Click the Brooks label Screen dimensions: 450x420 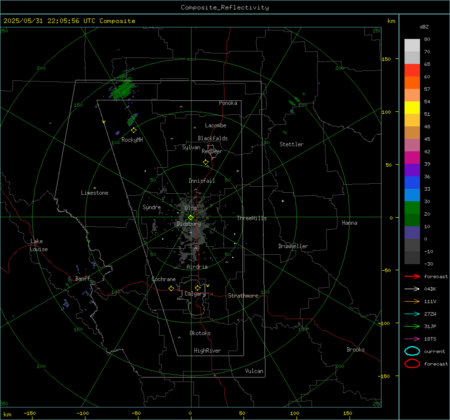(x=355, y=350)
